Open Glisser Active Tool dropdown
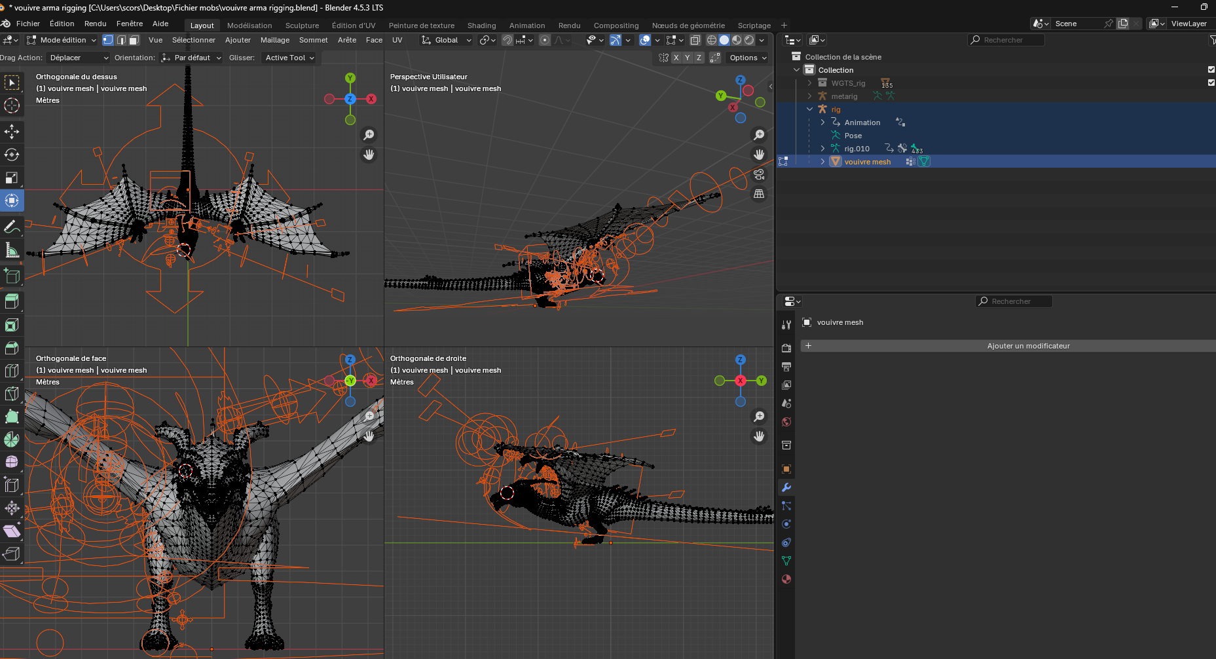This screenshot has height=659, width=1216. 289,58
